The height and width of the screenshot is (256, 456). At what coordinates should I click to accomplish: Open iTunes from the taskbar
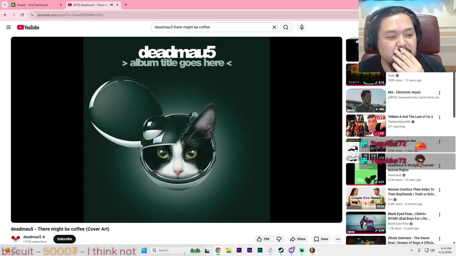pyautogui.click(x=270, y=250)
